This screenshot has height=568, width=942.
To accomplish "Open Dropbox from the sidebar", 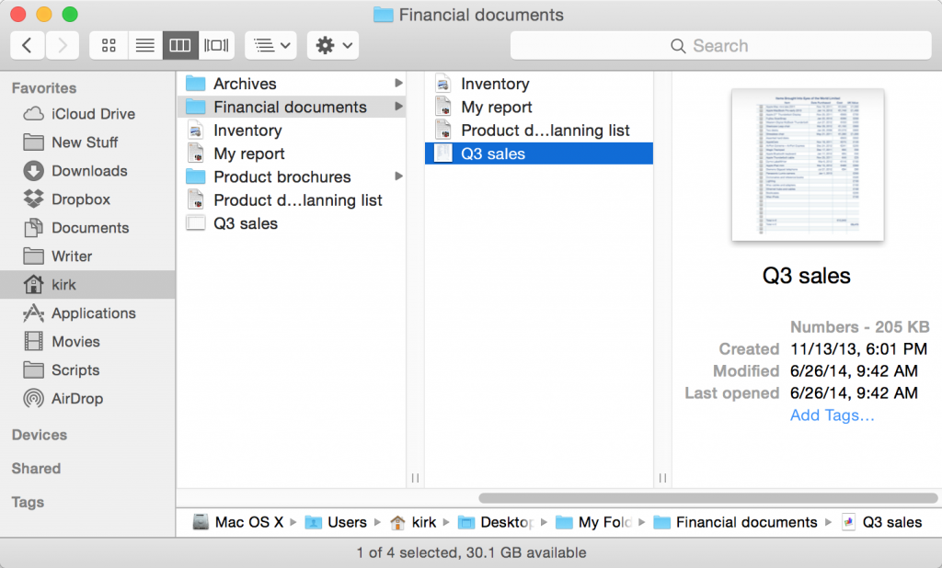I will click(x=87, y=199).
